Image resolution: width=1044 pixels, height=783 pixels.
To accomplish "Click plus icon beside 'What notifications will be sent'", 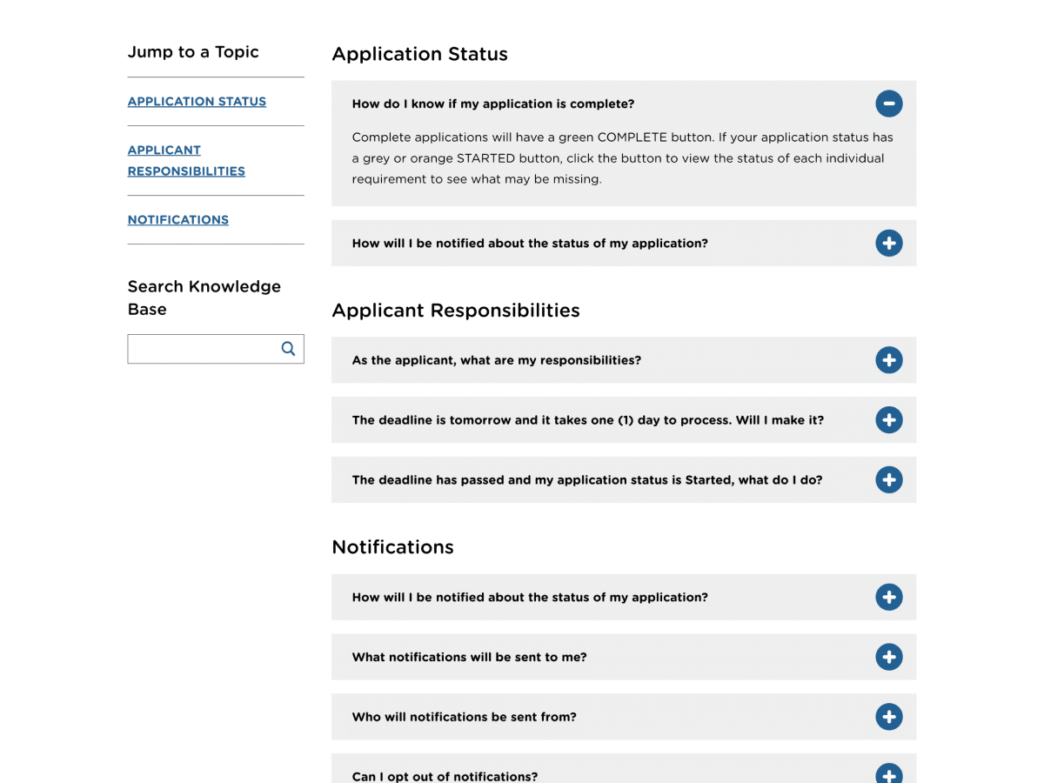I will [x=888, y=657].
